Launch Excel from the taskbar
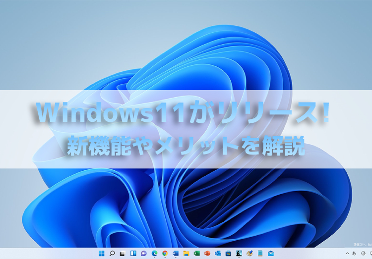 [197, 254]
